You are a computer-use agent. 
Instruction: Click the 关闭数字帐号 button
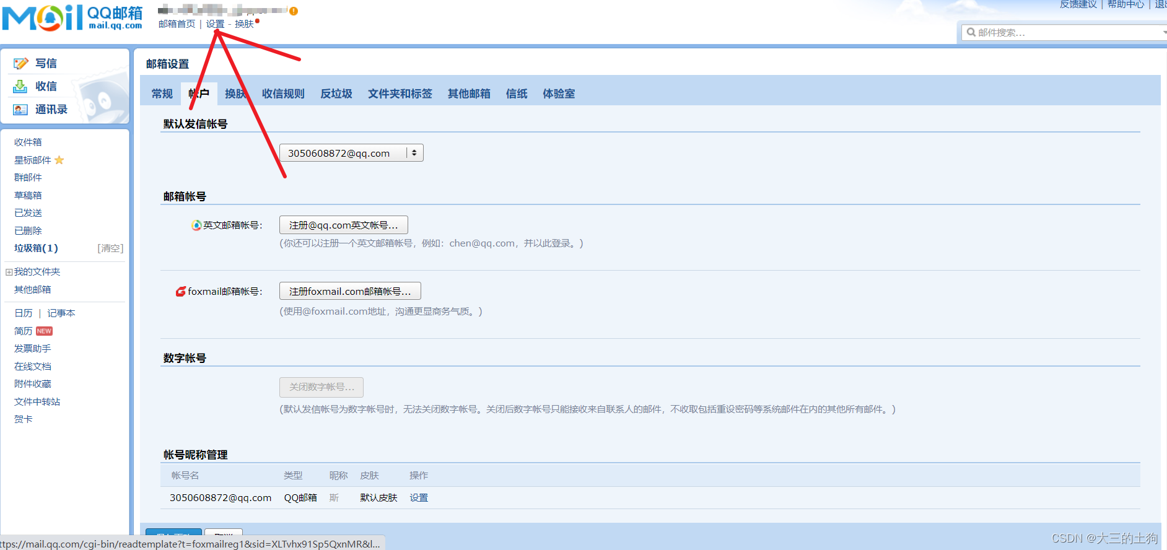[321, 387]
